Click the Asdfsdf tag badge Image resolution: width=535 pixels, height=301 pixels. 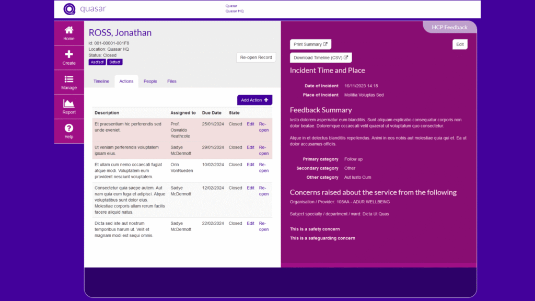tap(97, 62)
